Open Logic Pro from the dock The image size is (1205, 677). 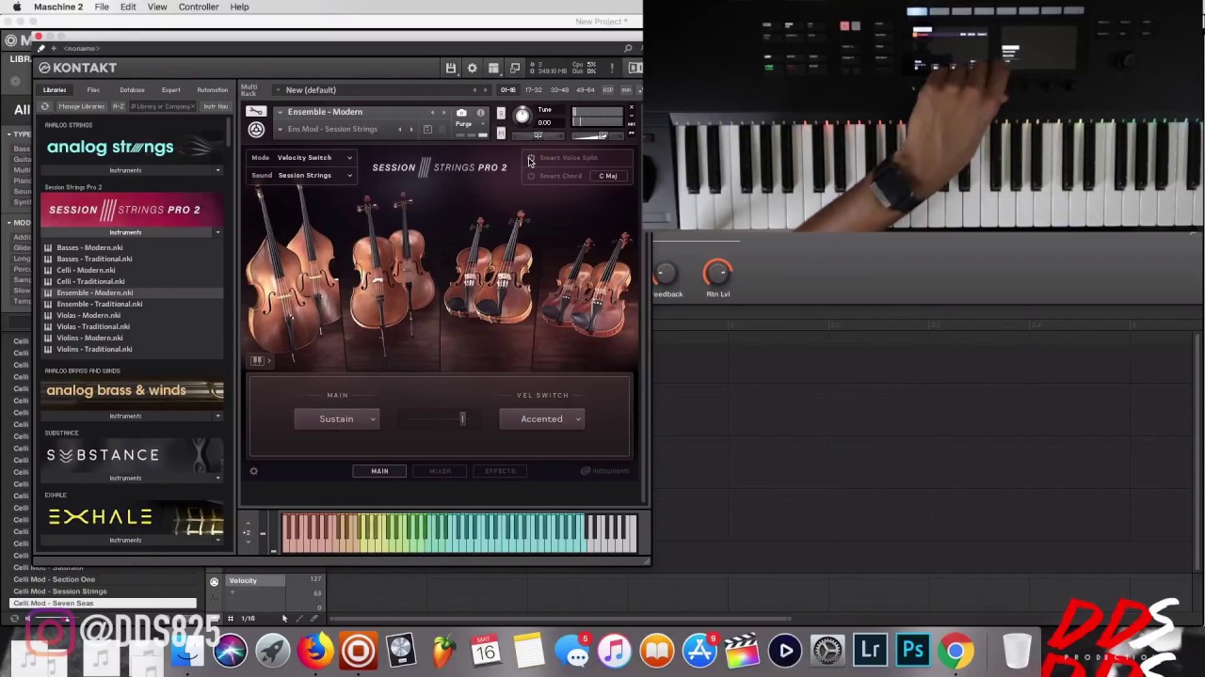tap(400, 650)
